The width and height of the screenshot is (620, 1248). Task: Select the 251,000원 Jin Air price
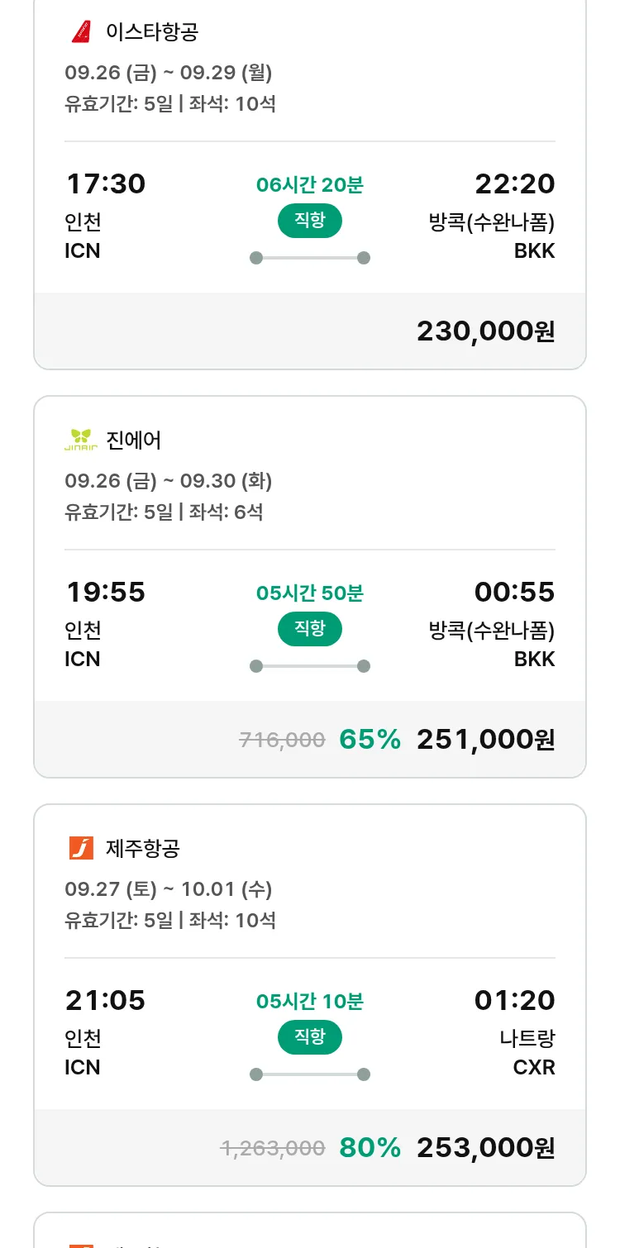coord(485,740)
